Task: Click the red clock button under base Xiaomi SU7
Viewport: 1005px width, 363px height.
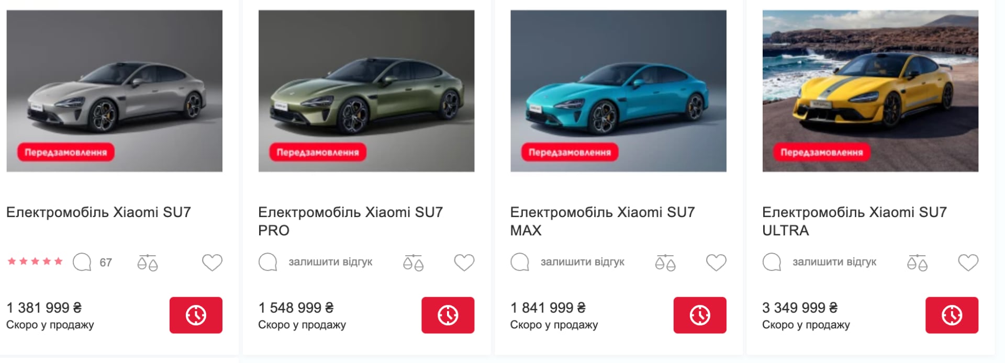Action: coord(196,315)
